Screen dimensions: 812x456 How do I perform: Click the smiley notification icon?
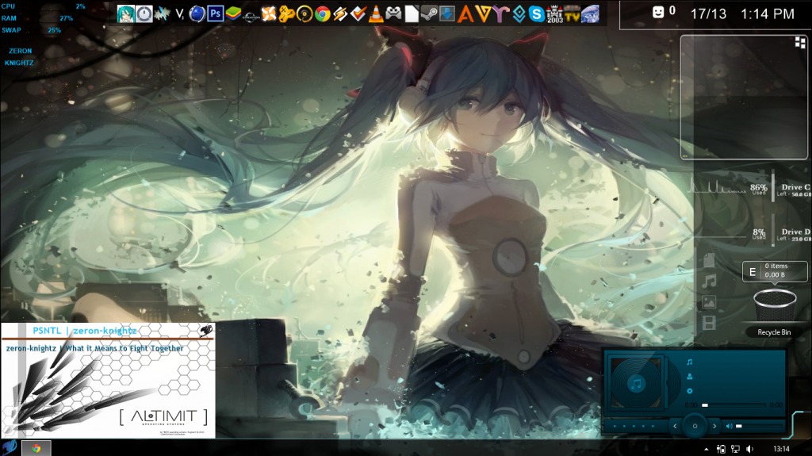click(x=658, y=12)
